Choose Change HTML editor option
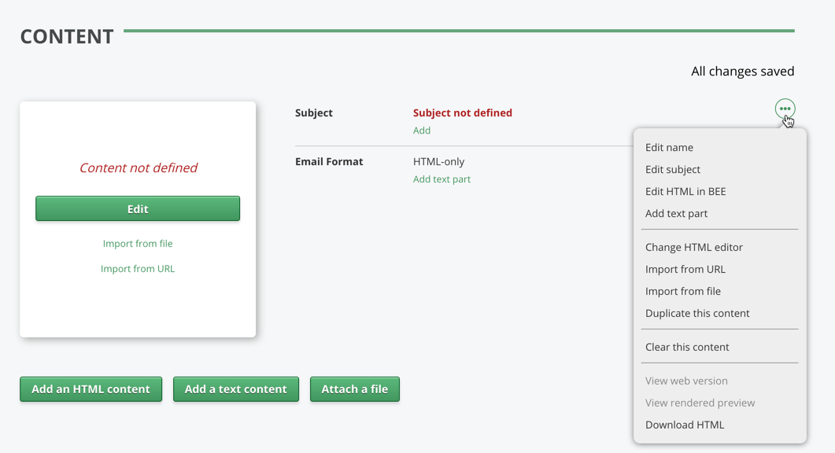The height and width of the screenshot is (453, 835). point(693,247)
